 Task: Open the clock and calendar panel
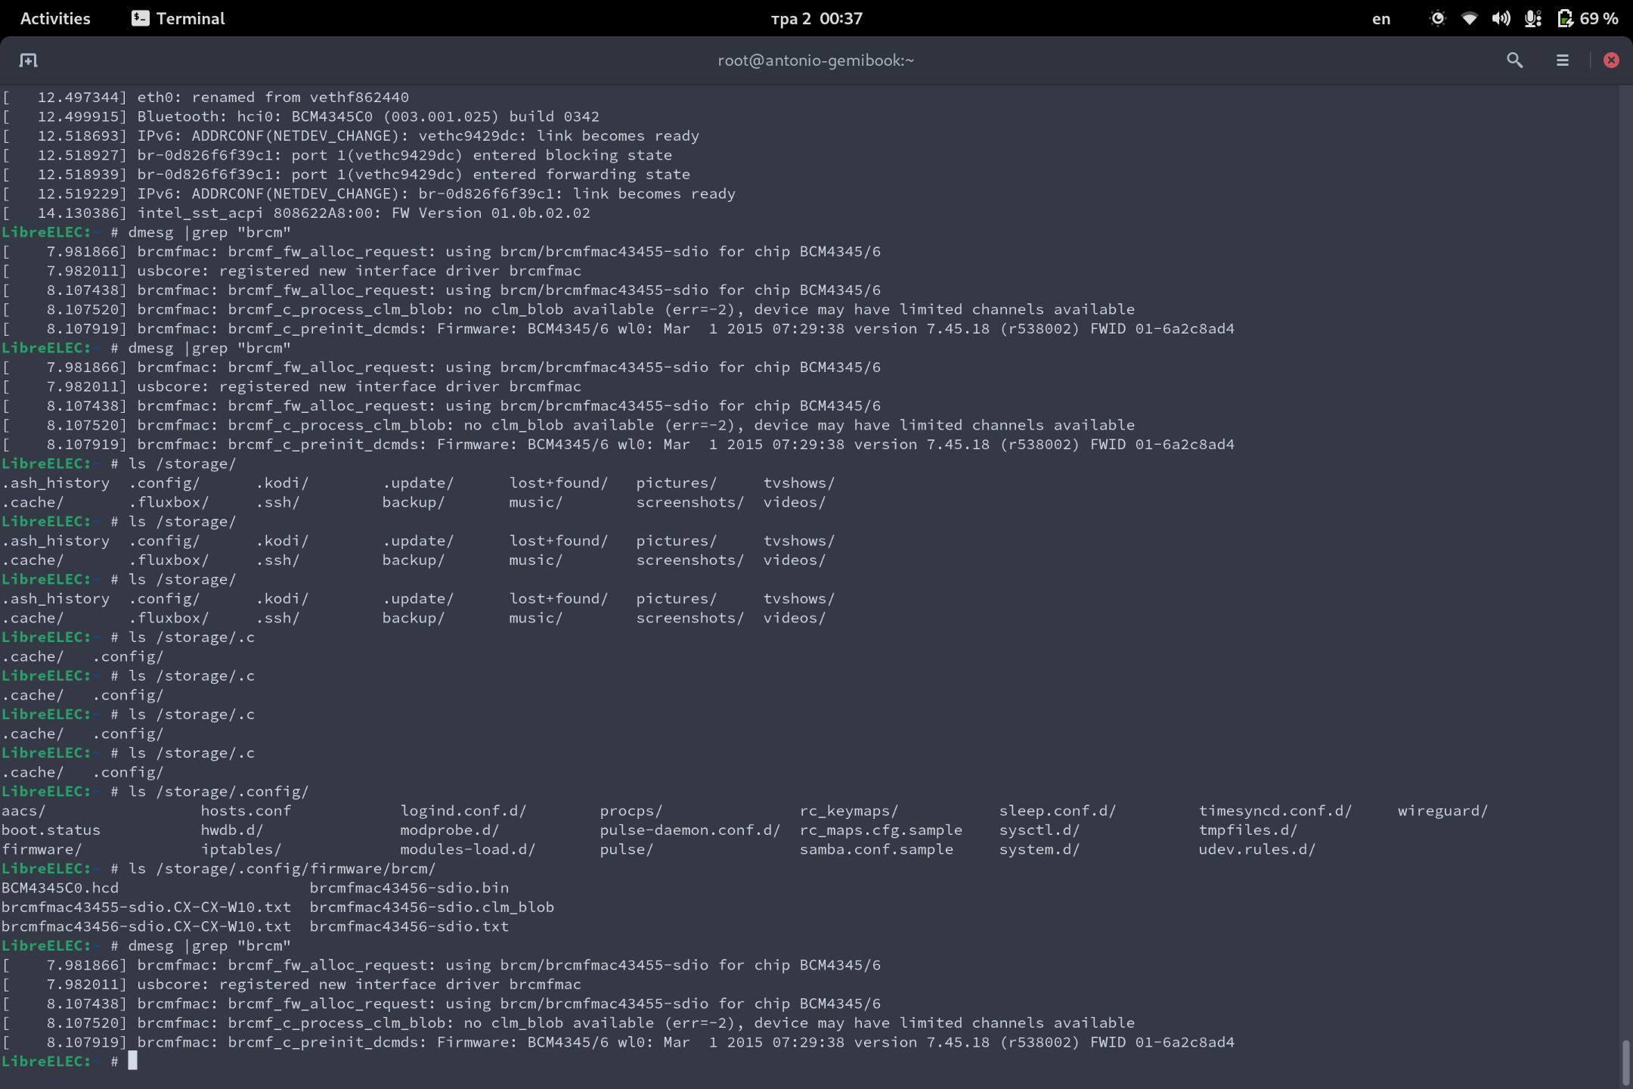(x=816, y=18)
